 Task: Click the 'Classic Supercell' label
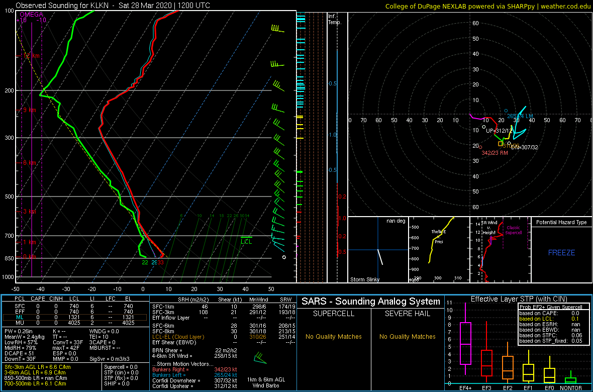(x=514, y=231)
